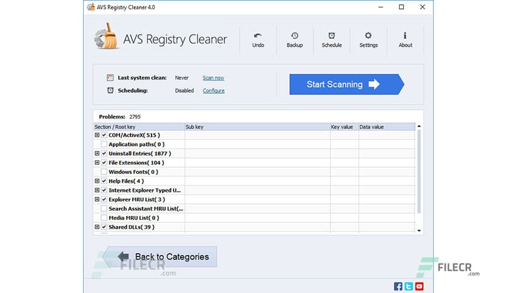This screenshot has width=507, height=293.
Task: Follow the Configure scheduling link
Action: [213, 91]
